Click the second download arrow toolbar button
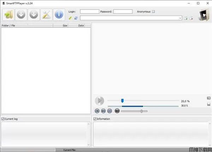This screenshot has height=152, width=212. coord(34,14)
